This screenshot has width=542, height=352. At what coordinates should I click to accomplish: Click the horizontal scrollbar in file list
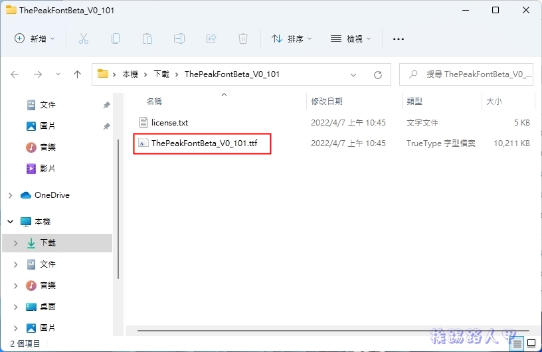pos(333,331)
